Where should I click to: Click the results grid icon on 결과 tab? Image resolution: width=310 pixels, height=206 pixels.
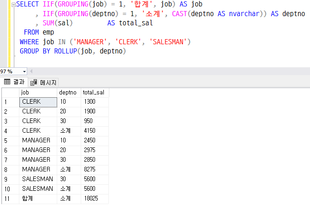[7, 82]
